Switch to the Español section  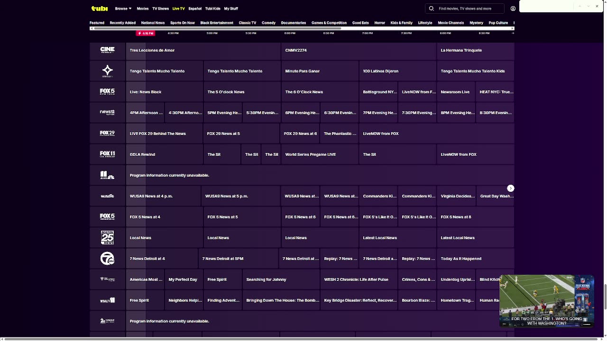[x=195, y=9]
